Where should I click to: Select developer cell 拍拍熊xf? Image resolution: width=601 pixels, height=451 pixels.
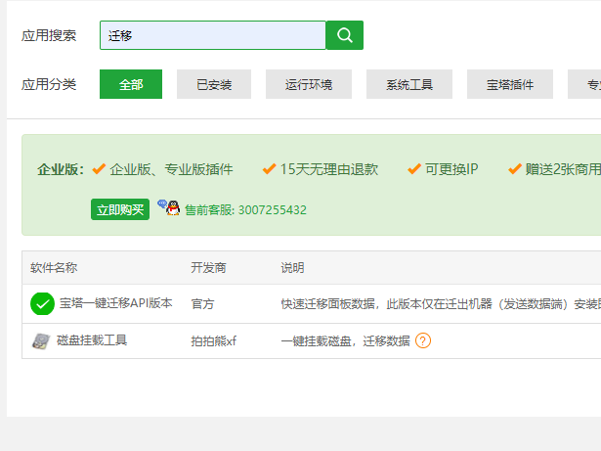coord(213,340)
